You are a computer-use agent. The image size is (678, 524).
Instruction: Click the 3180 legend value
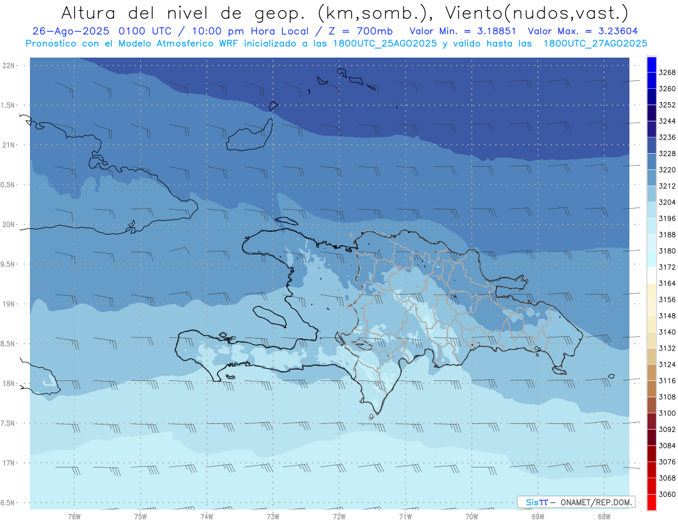tap(667, 251)
